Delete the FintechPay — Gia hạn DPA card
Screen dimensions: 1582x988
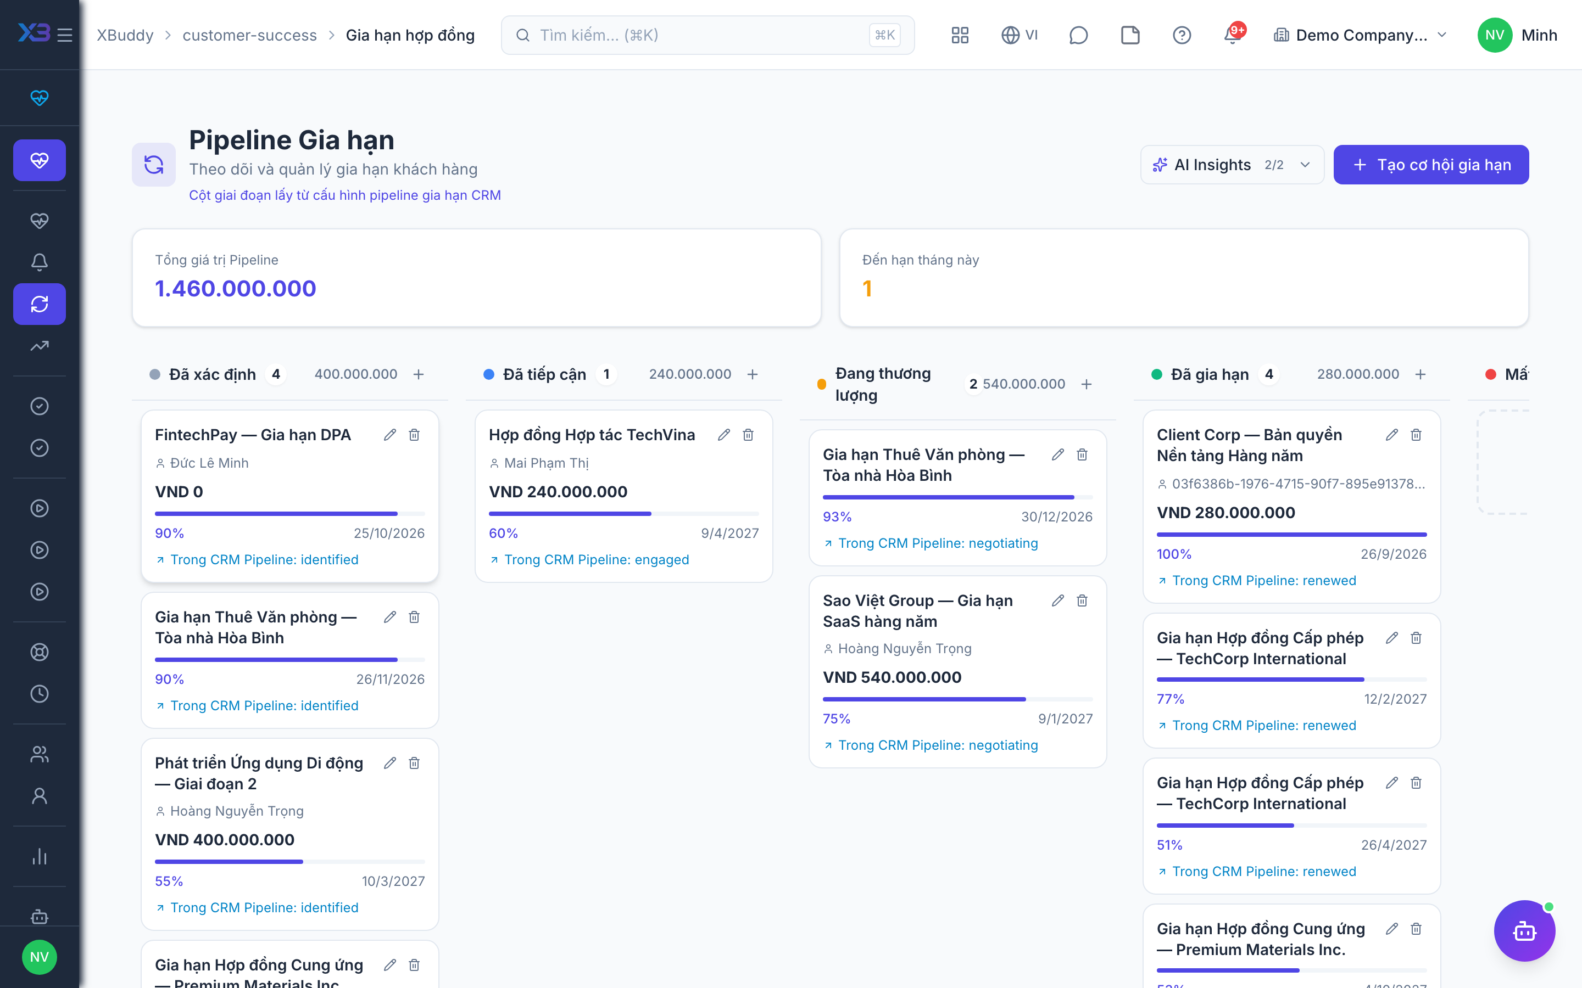tap(414, 435)
